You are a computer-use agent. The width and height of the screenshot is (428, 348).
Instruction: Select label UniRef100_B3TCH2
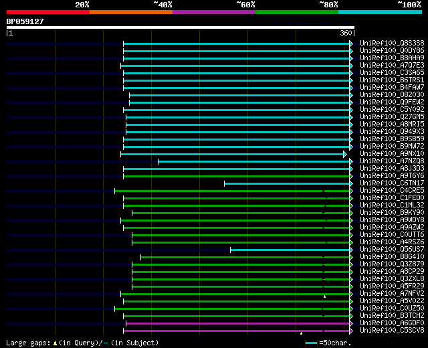click(x=392, y=316)
